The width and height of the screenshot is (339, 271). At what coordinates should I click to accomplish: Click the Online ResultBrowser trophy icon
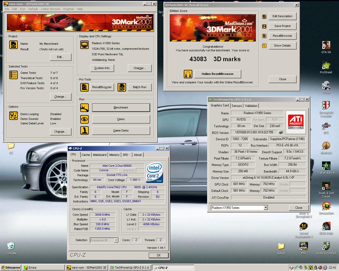(188, 74)
